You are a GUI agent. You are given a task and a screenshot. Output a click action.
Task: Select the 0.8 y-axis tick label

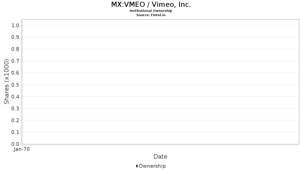(x=15, y=49)
